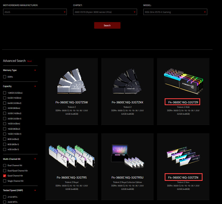Collapse the Capacity filter section
The width and height of the screenshot is (222, 204).
[x=35, y=86]
